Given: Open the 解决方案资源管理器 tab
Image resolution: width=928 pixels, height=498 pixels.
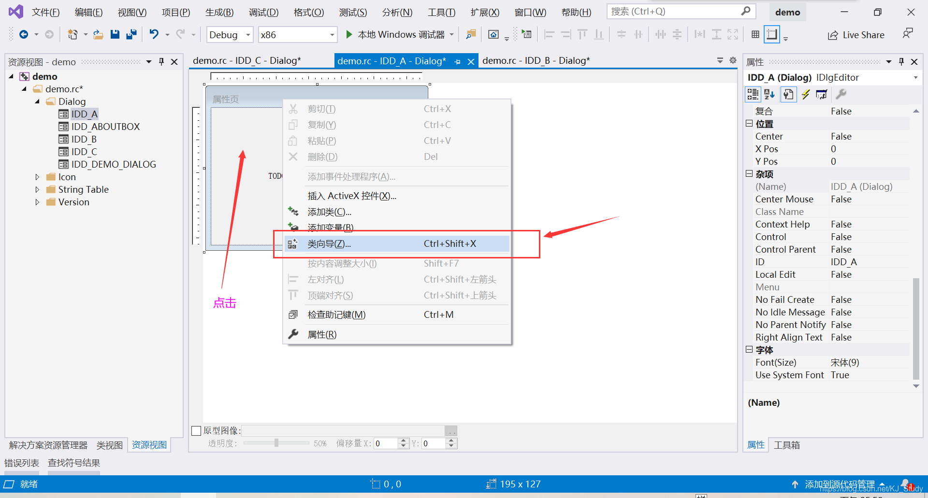Looking at the screenshot, I should pyautogui.click(x=48, y=445).
